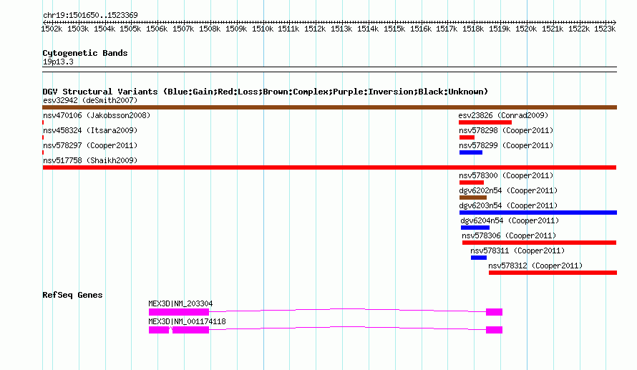Select the long red nsv517758 loss bar

click(x=329, y=167)
